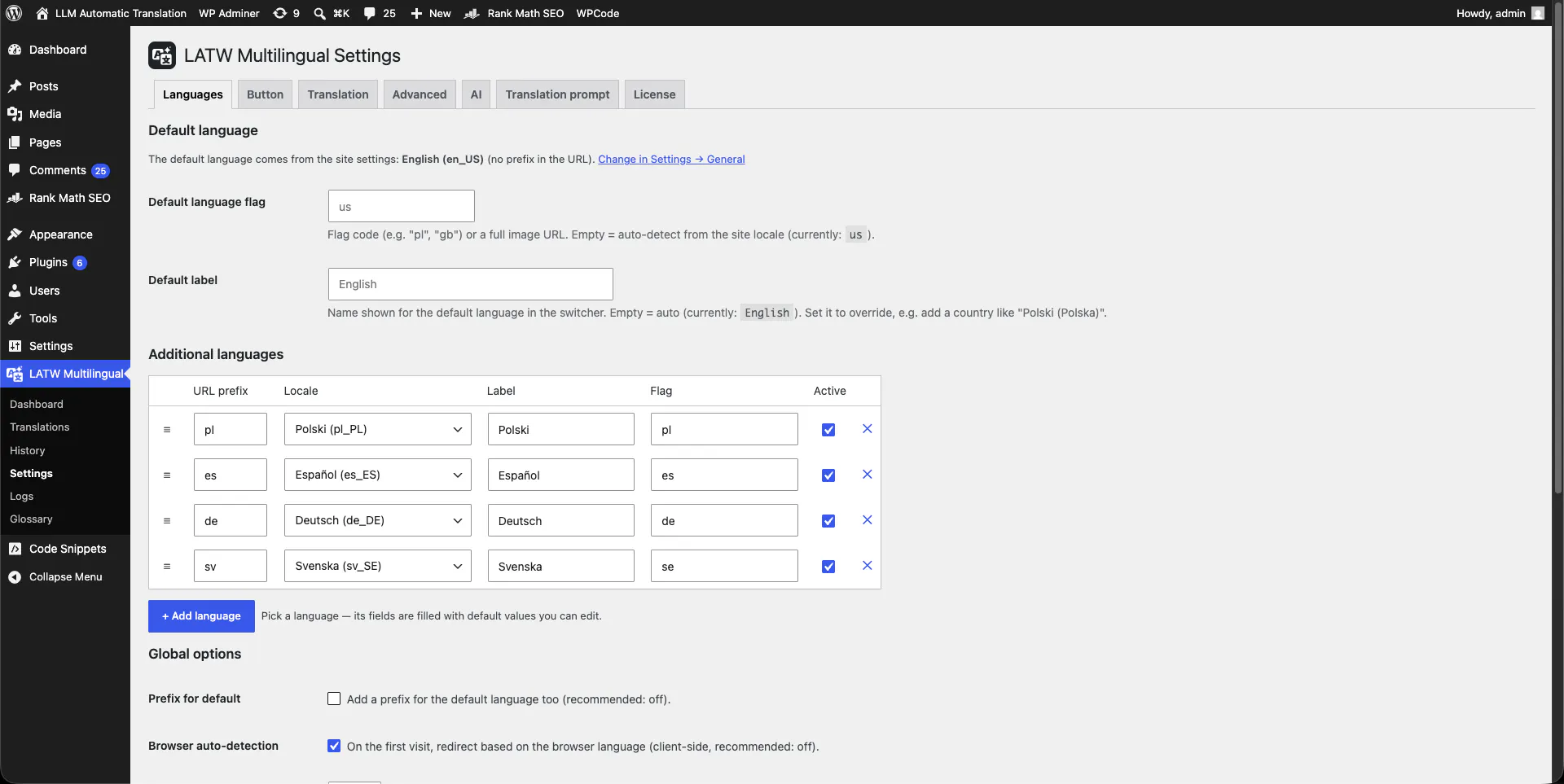The image size is (1564, 784).
Task: Toggle Active checkbox for Polski
Action: (828, 430)
